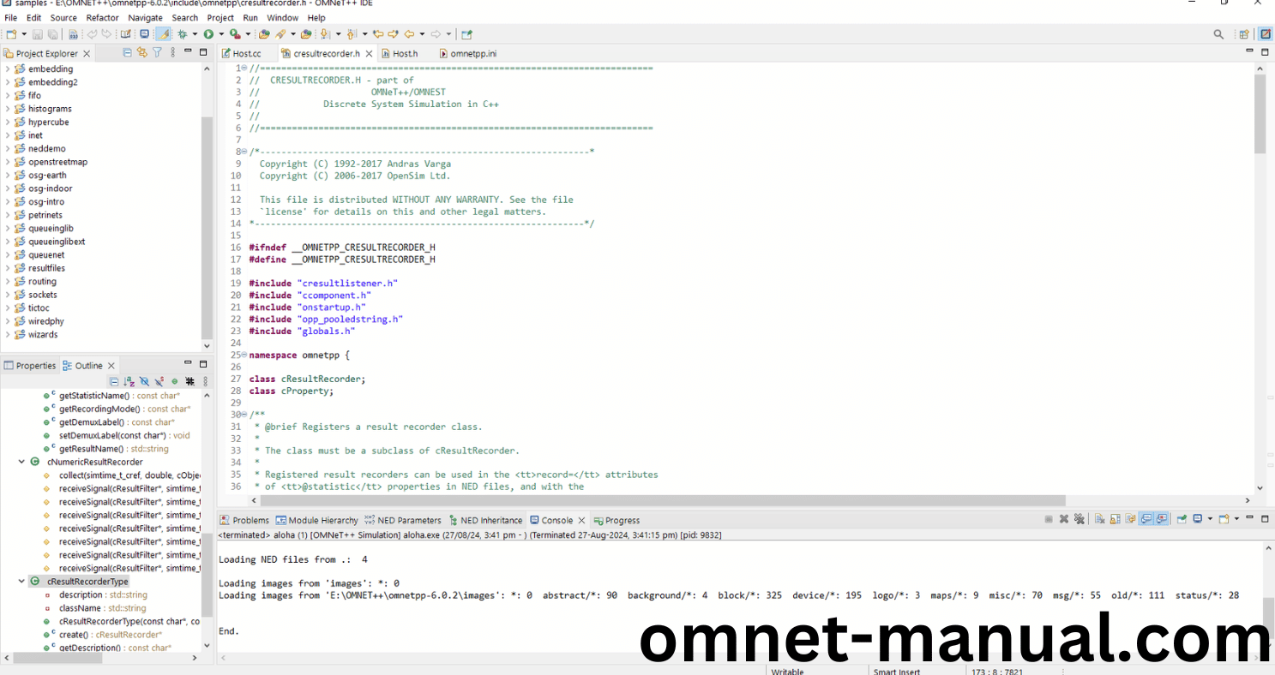The width and height of the screenshot is (1275, 675).
Task: Open the Project Explorer filter icon
Action: pyautogui.click(x=157, y=53)
